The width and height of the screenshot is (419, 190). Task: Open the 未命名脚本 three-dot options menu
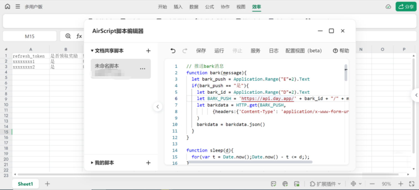click(x=142, y=69)
